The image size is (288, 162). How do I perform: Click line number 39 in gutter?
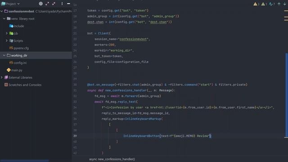[75, 136]
